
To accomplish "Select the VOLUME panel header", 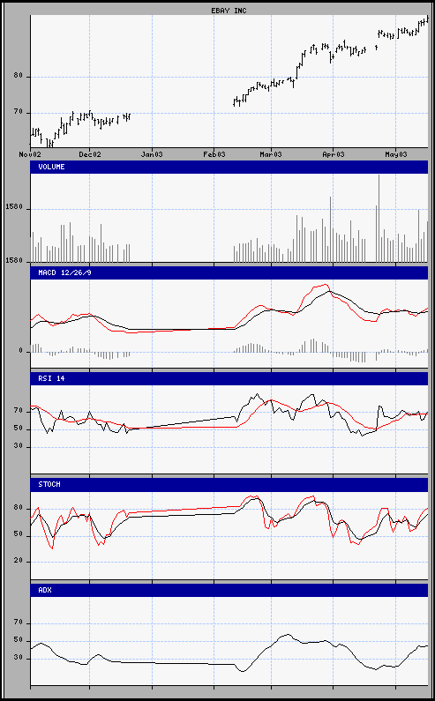I will pos(229,167).
